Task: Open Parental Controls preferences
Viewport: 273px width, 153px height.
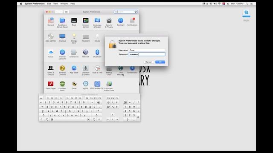Action: [x=62, y=70]
